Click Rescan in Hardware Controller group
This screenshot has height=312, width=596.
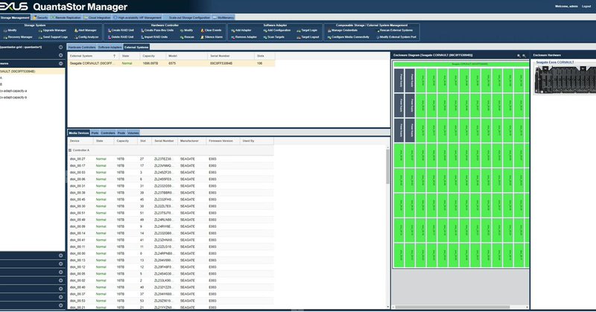(187, 37)
